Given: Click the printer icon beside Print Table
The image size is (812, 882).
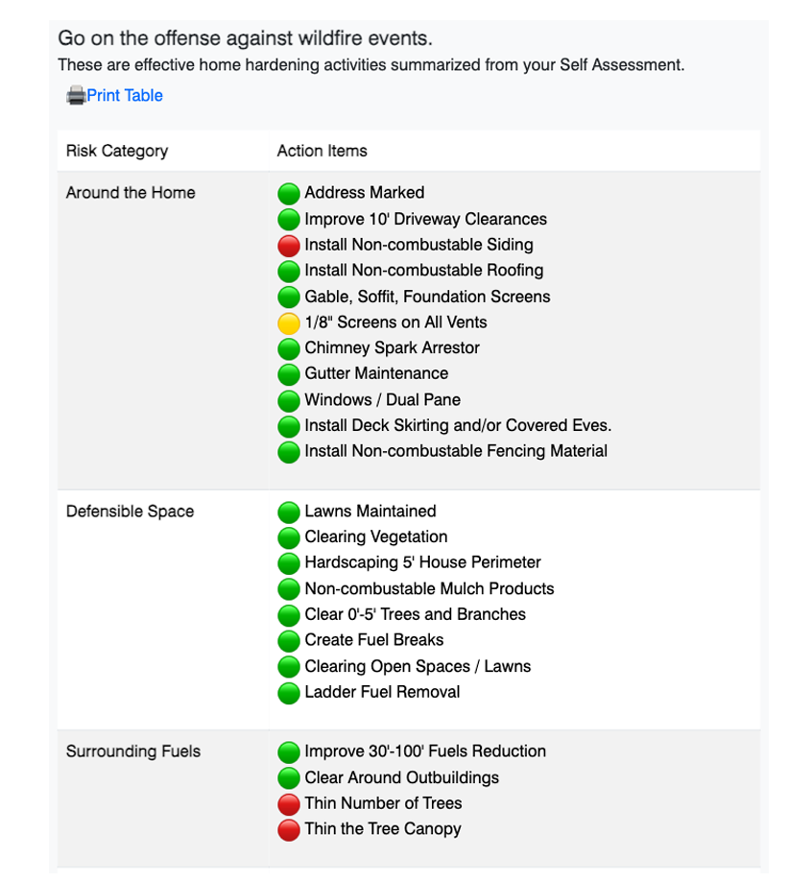Looking at the screenshot, I should click(73, 95).
